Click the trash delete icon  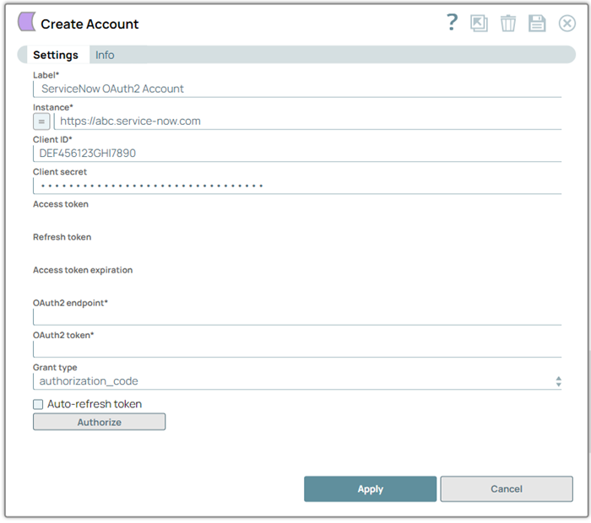(507, 24)
